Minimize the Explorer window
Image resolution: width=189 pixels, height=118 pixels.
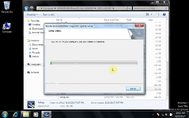pyautogui.click(x=153, y=2)
